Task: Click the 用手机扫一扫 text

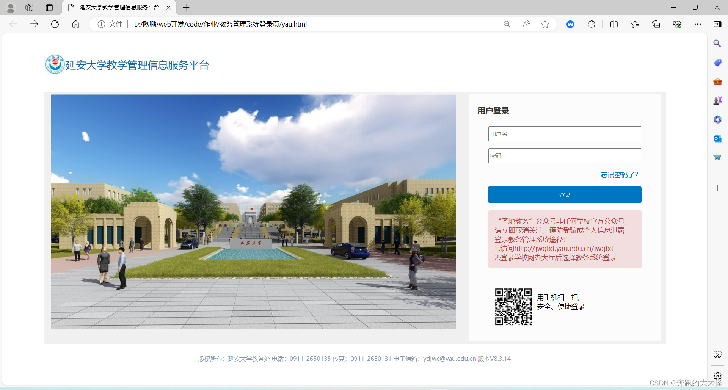Action: click(x=558, y=298)
